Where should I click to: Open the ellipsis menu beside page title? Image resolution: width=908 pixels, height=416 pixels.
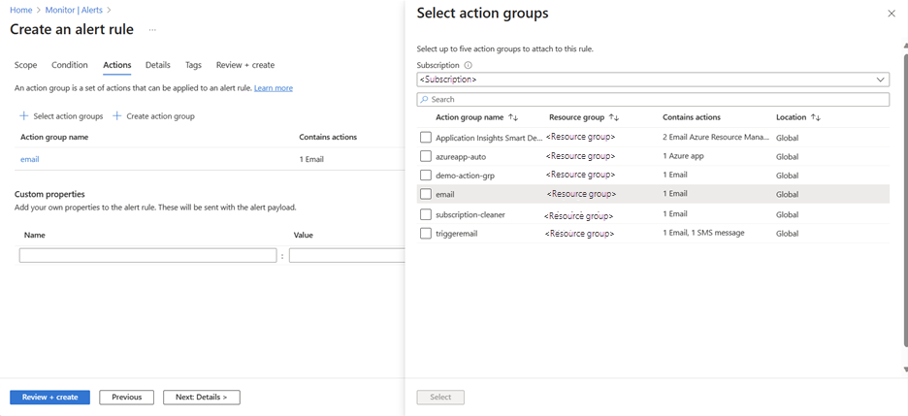(152, 30)
